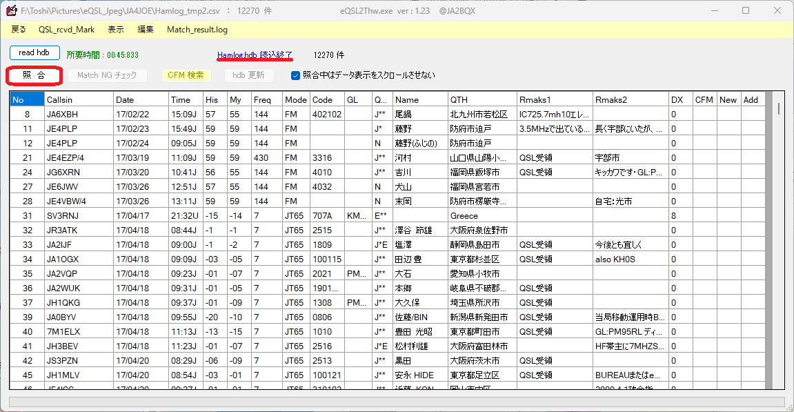
Task: Click the Match NG チェック button
Action: click(108, 75)
